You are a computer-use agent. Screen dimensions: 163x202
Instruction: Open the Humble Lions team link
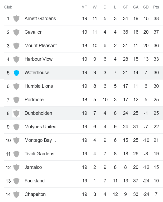click(x=39, y=86)
